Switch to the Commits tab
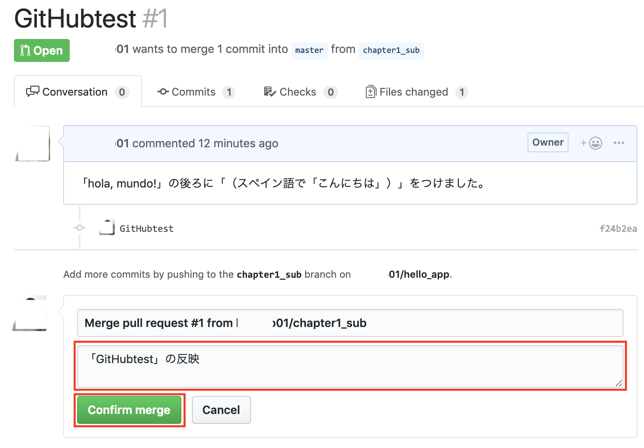The width and height of the screenshot is (644, 448). pos(196,92)
